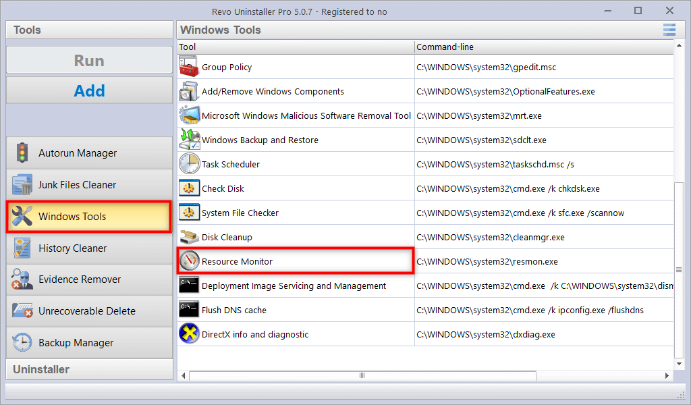Image resolution: width=691 pixels, height=405 pixels.
Task: Click the History Cleaner icon
Action: click(22, 248)
